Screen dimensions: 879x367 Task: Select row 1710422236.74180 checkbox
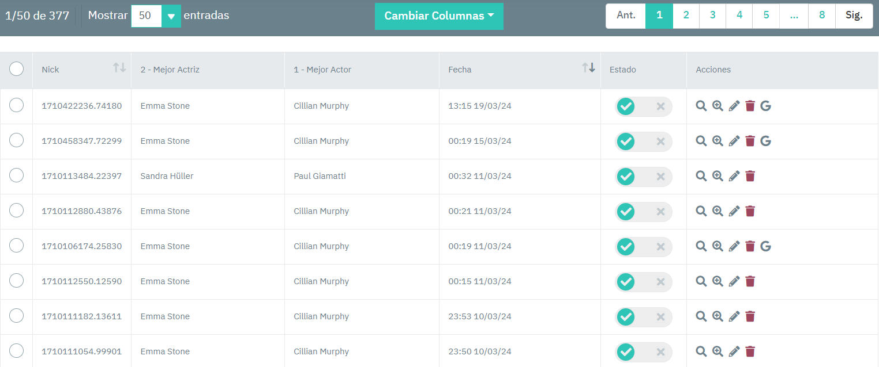pyautogui.click(x=16, y=105)
